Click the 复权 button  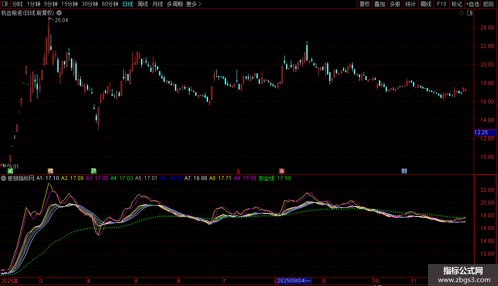click(x=364, y=4)
